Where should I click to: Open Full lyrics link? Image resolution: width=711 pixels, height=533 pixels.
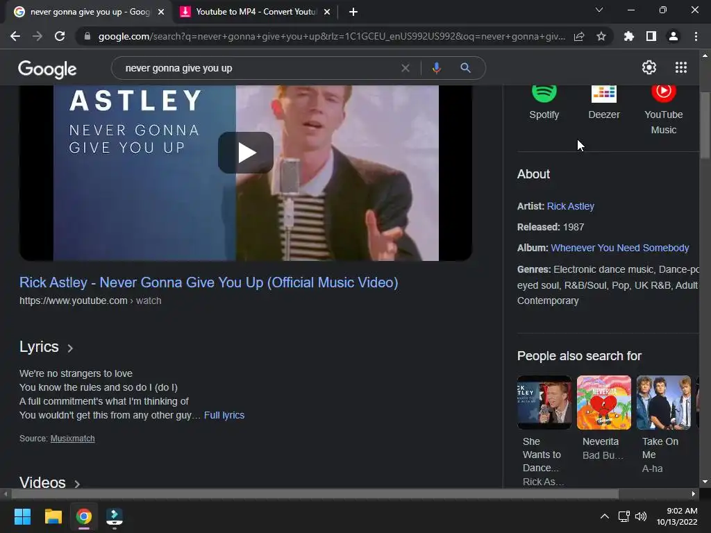coord(224,415)
